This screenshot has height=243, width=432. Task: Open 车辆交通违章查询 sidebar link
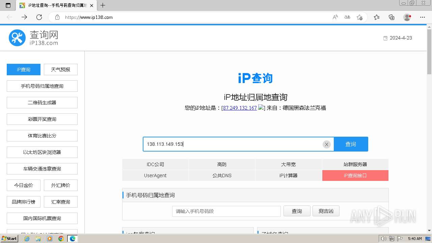click(x=42, y=169)
